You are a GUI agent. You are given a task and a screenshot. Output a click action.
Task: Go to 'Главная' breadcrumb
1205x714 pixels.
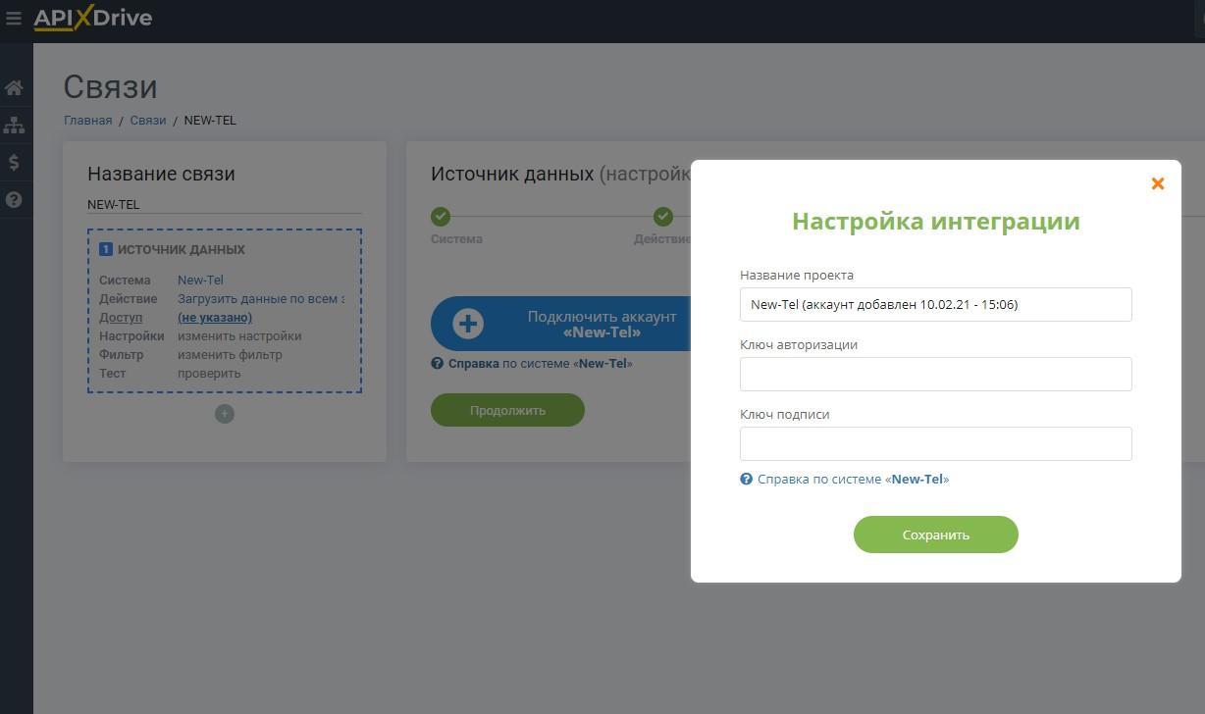88,121
